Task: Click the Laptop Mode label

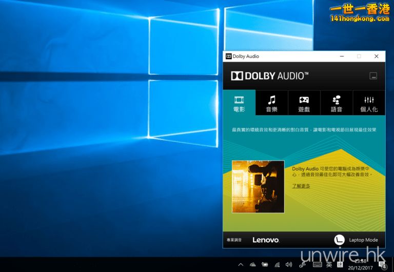Action: 363,240
